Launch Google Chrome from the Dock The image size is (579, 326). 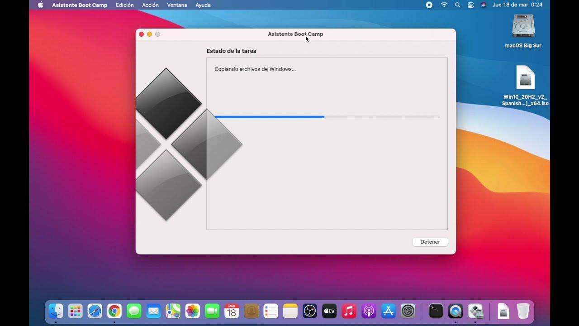[x=114, y=311]
